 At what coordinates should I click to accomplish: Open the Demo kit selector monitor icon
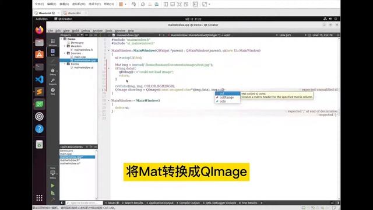[52, 173]
